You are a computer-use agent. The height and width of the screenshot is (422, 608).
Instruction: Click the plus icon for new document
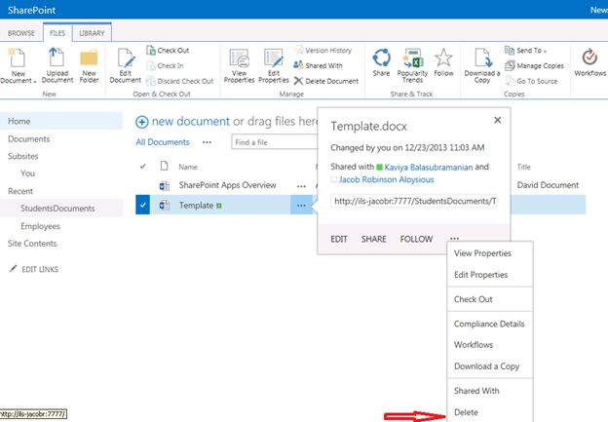[x=142, y=122]
